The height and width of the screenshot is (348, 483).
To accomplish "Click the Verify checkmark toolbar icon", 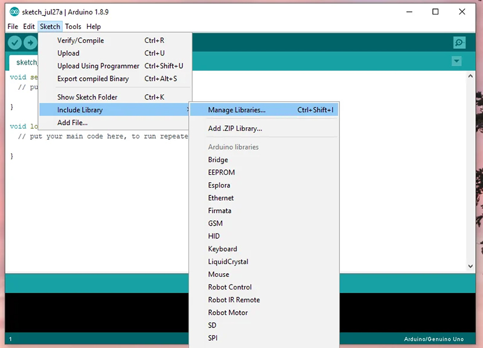I will [14, 43].
